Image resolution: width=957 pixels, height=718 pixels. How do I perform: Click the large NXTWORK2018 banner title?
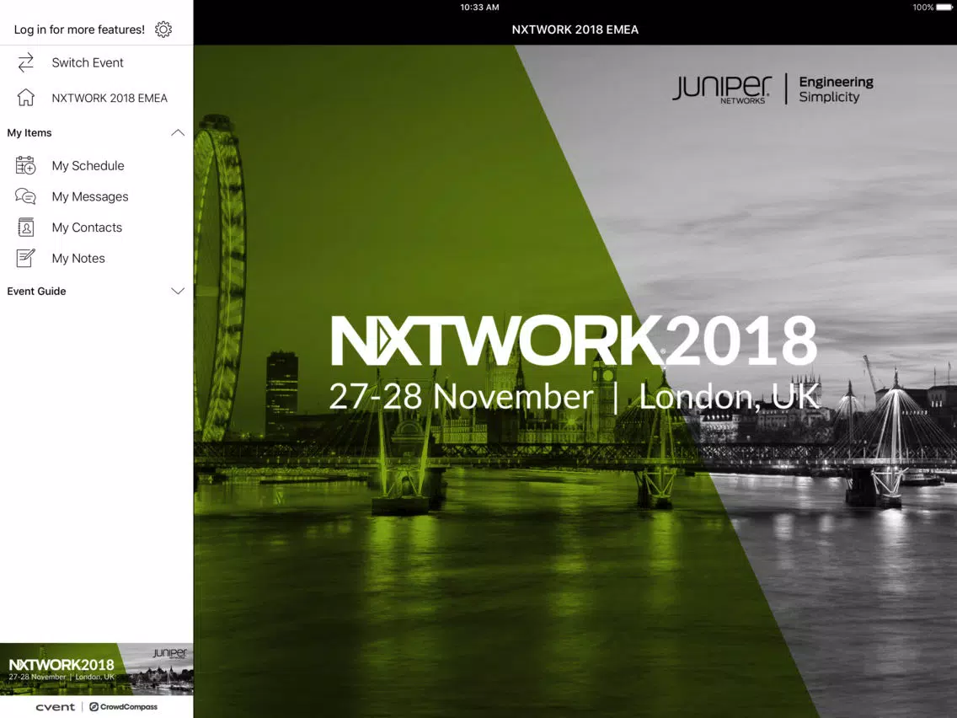574,340
